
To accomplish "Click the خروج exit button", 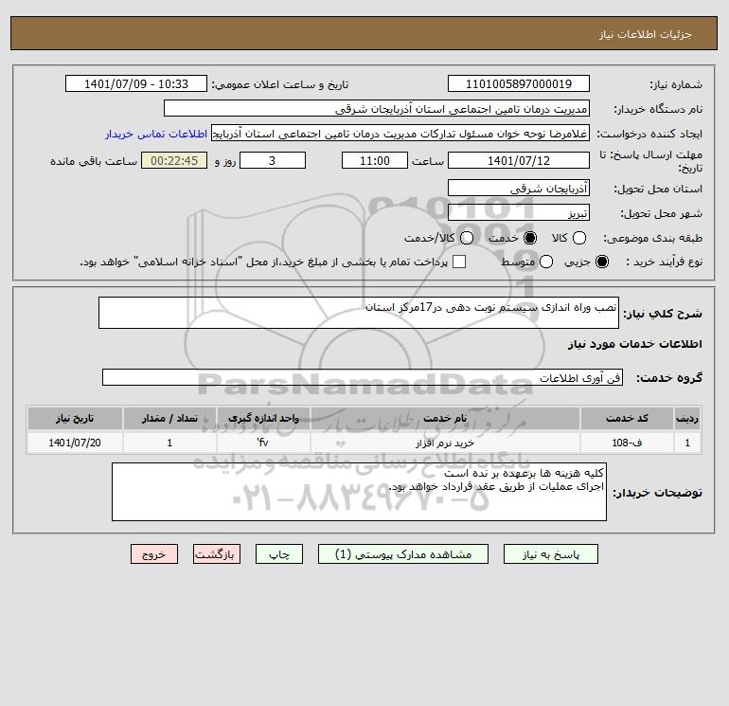I will [x=154, y=554].
